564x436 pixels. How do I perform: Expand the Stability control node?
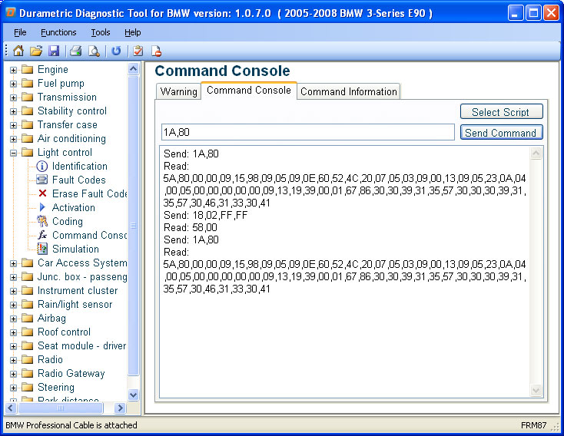tap(13, 111)
